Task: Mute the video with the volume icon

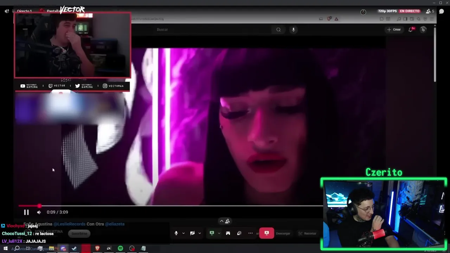Action: coord(39,212)
